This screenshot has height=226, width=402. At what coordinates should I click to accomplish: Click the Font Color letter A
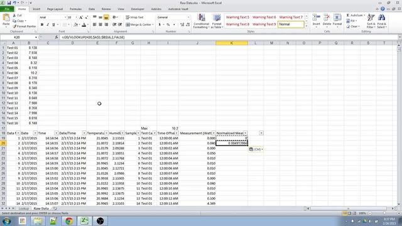pos(84,24)
